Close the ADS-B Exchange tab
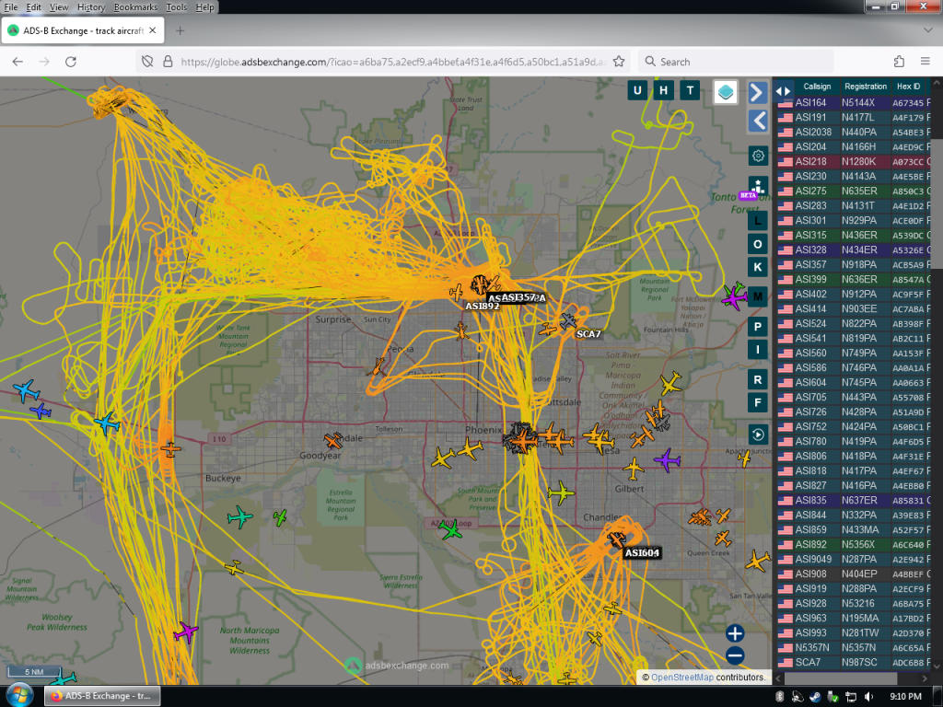The height and width of the screenshot is (707, 943). tap(153, 30)
